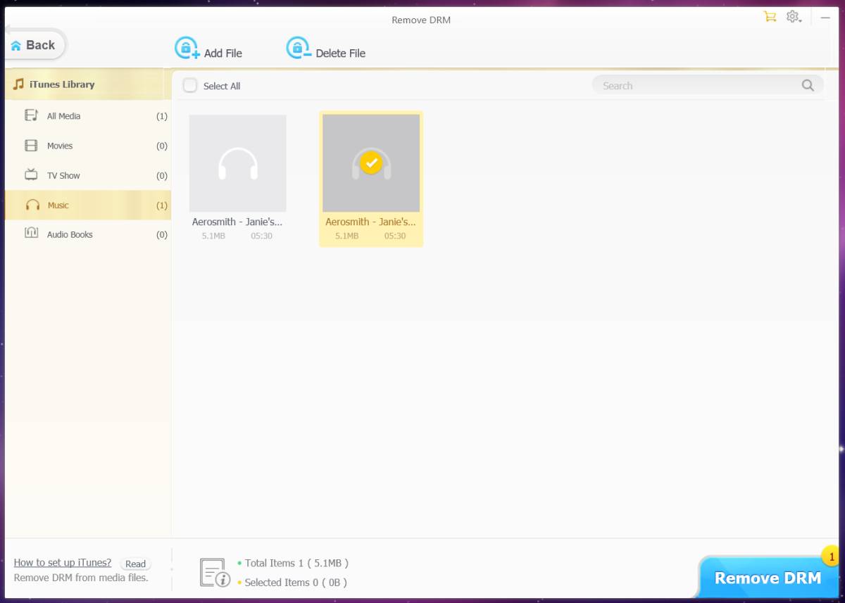Click the Add File lock icon

(187, 48)
